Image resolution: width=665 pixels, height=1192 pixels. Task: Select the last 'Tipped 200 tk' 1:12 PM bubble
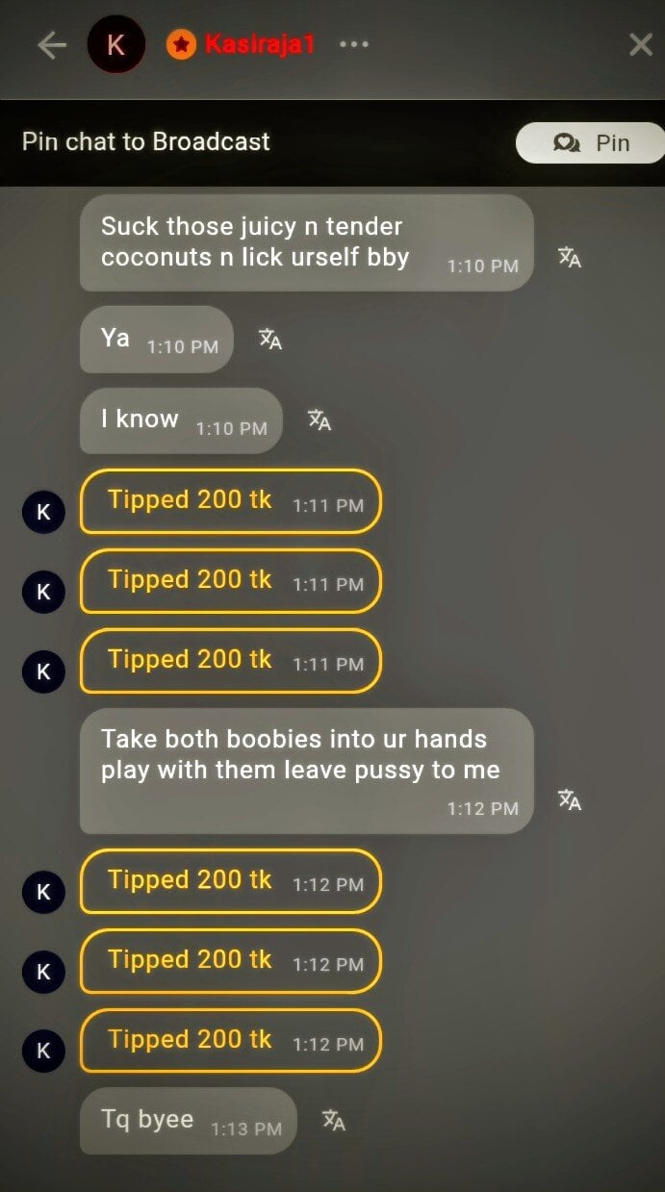coord(231,1040)
